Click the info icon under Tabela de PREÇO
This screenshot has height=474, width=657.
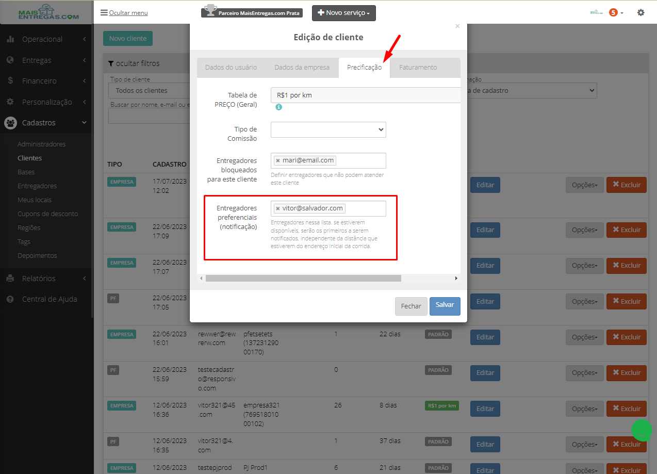pos(278,107)
